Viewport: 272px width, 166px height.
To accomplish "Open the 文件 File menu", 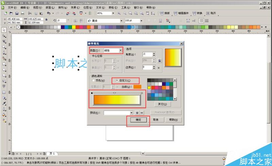I will 12,7.
